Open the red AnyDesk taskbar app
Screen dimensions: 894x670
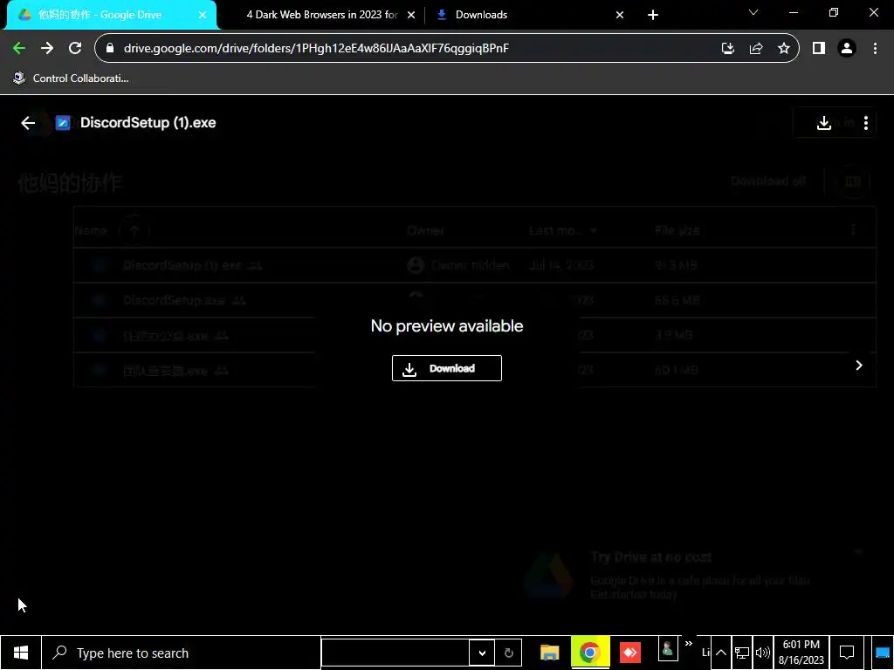point(630,653)
